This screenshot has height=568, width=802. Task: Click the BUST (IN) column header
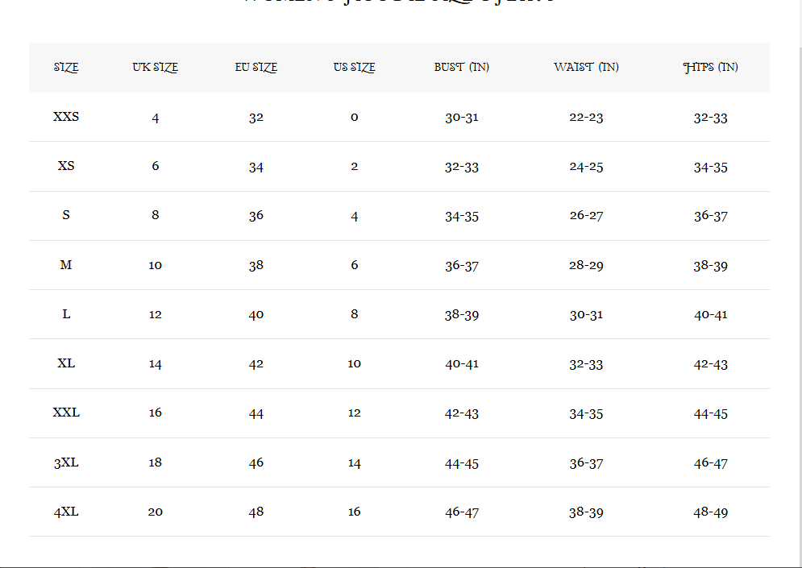click(x=461, y=68)
